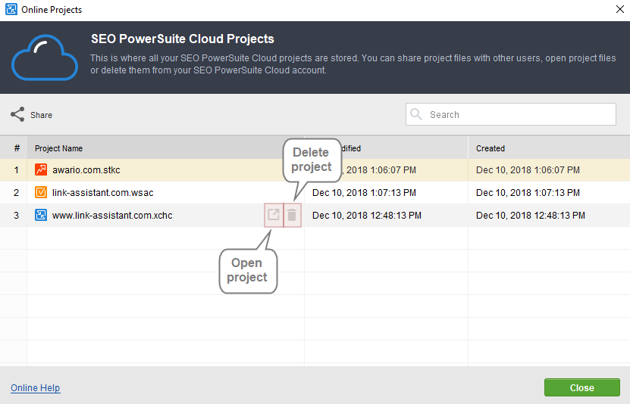
Task: Click the link-assistant.com.wsac WebSite Auditor icon
Action: point(41,192)
